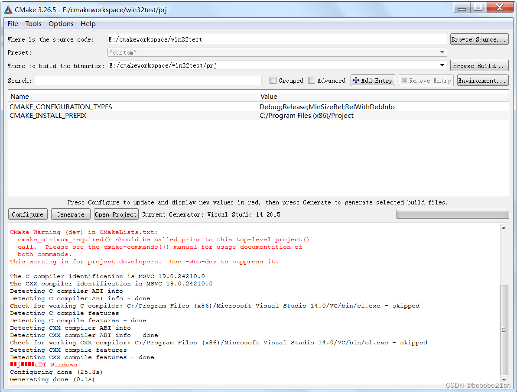This screenshot has height=392, width=517.
Task: Click the progress bar beside Current Generator
Action: coord(452,214)
